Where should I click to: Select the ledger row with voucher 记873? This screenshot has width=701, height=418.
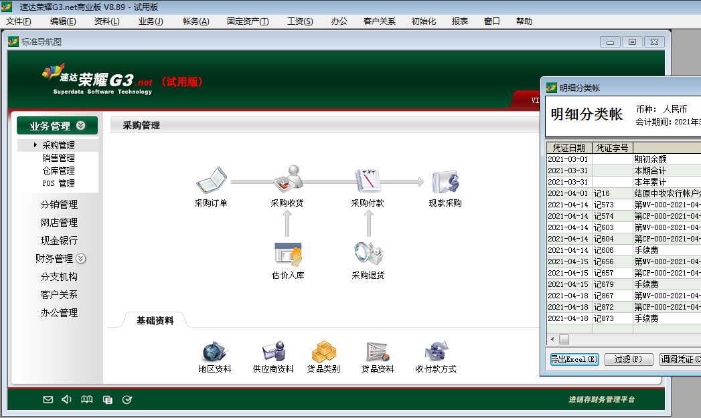623,318
